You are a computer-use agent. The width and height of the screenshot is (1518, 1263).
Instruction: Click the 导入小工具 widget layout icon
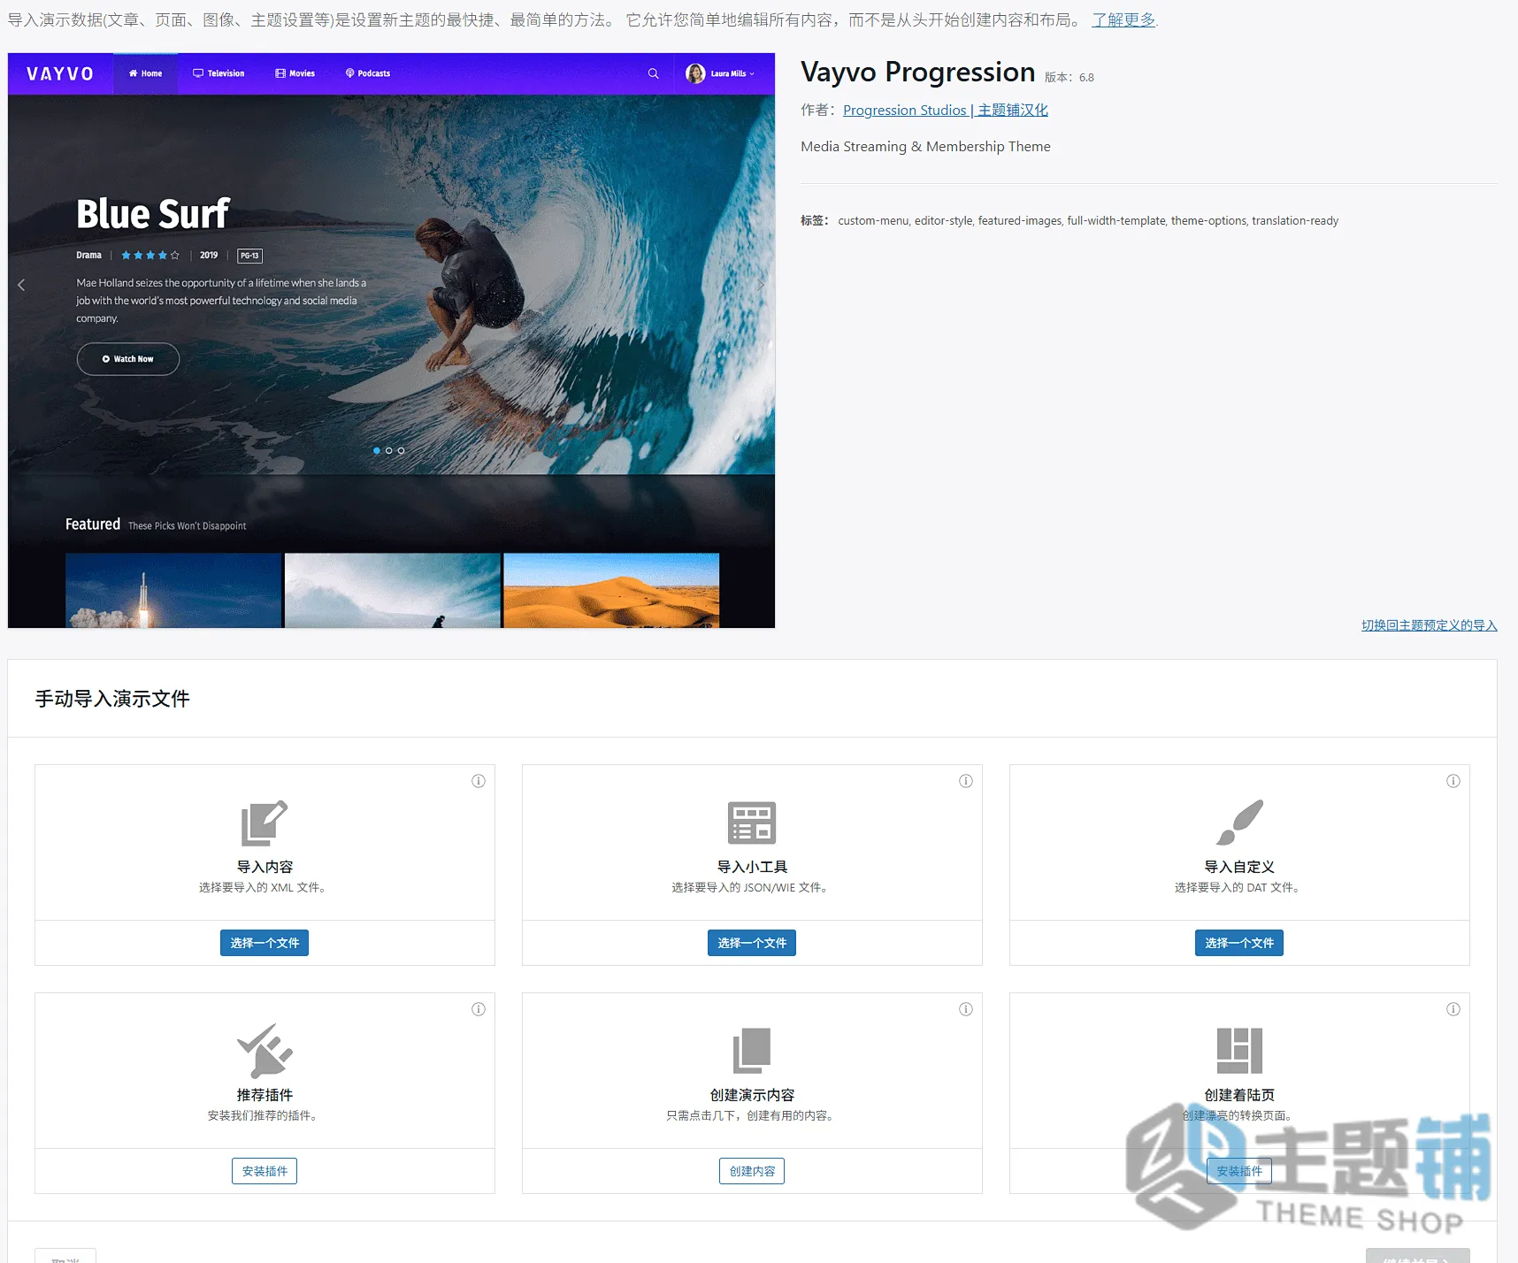752,823
